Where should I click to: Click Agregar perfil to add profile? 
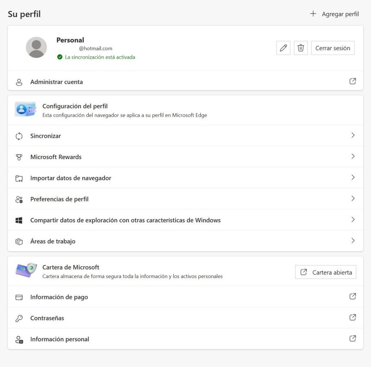coord(334,14)
